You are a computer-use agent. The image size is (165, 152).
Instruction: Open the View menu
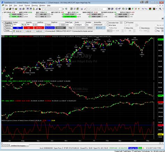tap(15, 6)
